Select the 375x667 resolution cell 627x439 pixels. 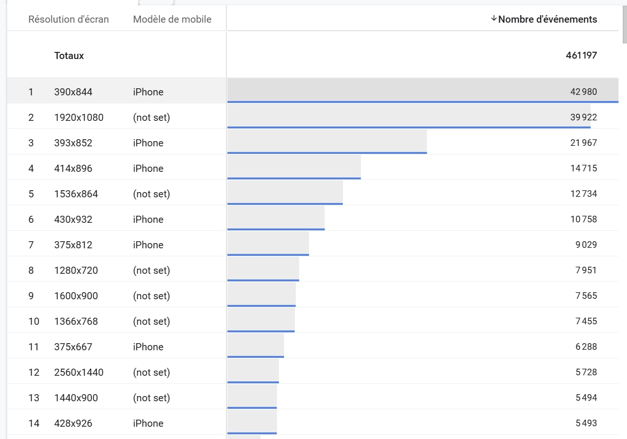pos(73,347)
